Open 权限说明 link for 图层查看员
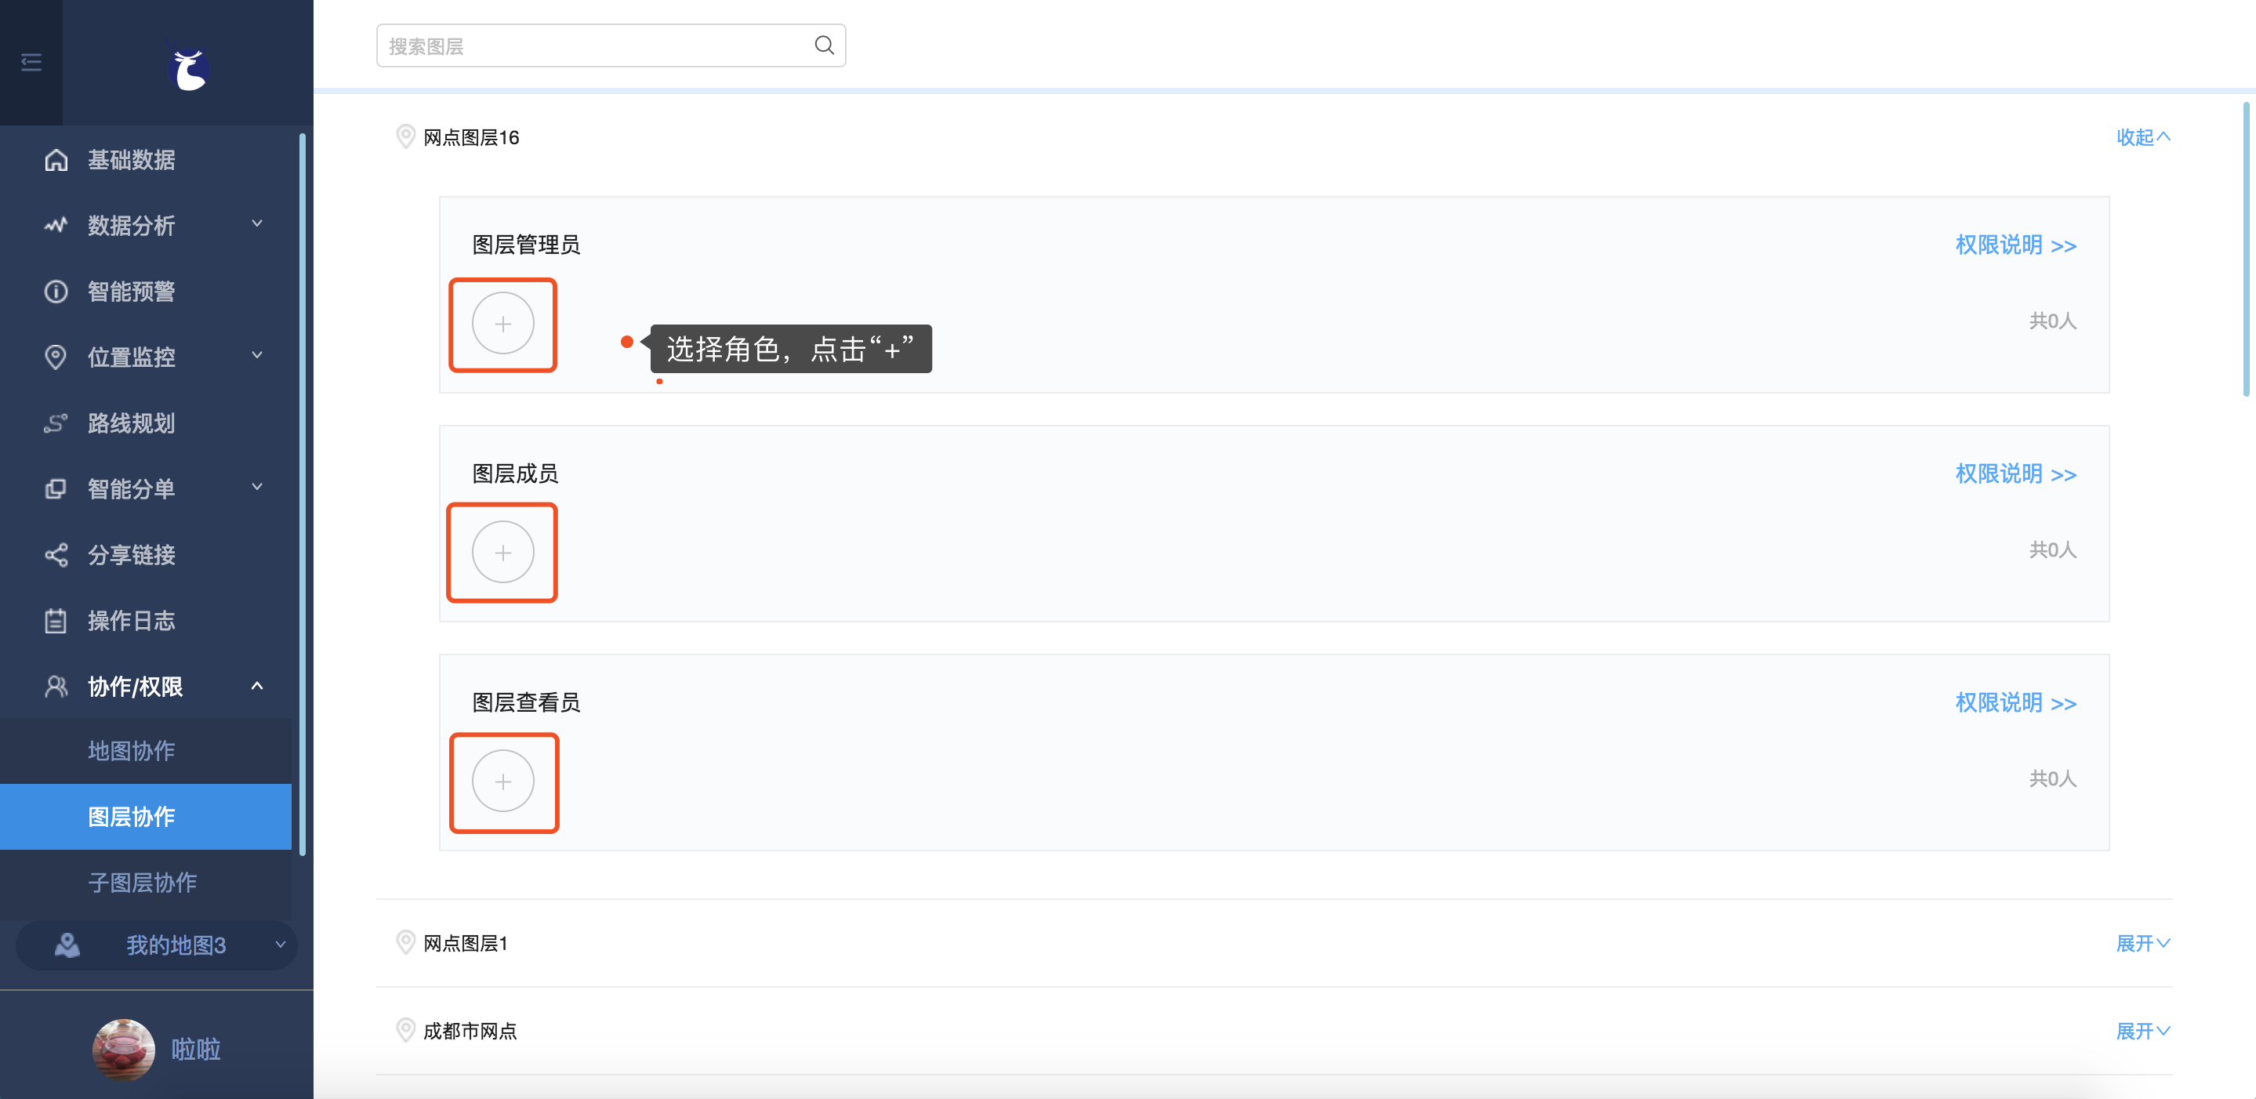 (2015, 702)
